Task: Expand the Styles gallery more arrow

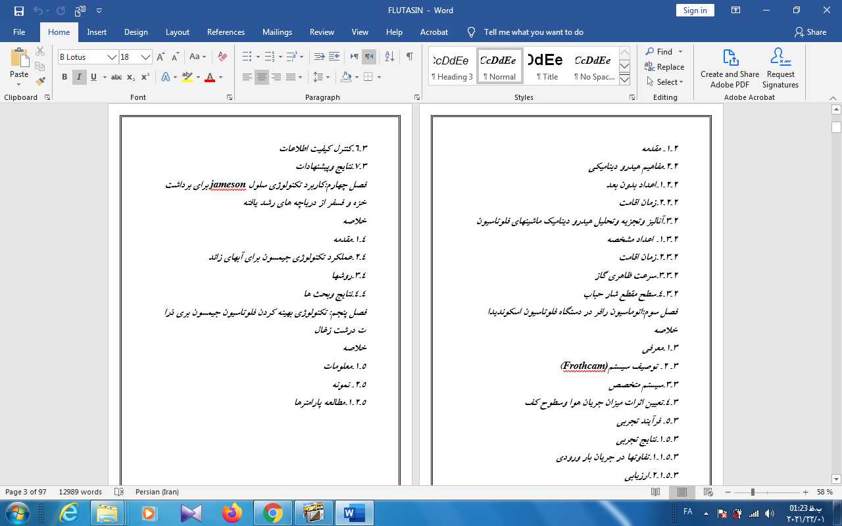Action: [624, 80]
